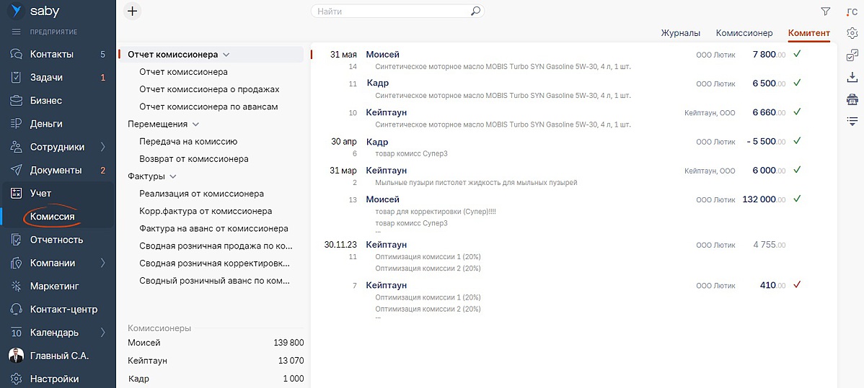
Task: Click green checkmark on Кадр -5 500 row
Action: pyautogui.click(x=797, y=142)
